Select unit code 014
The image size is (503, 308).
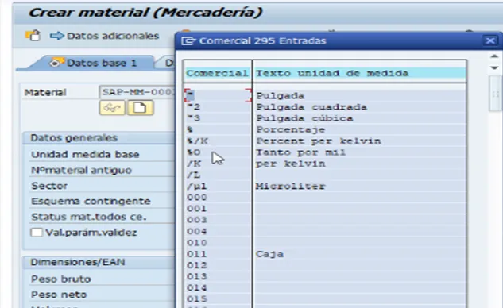[x=197, y=288]
